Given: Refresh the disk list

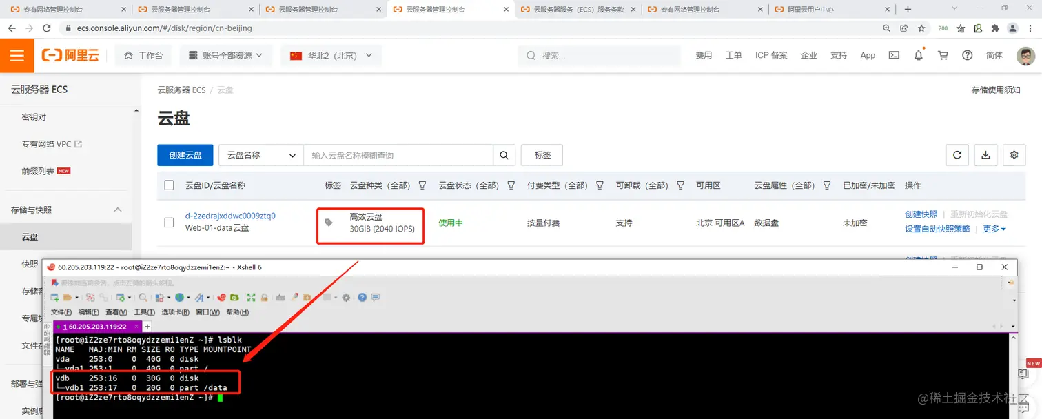Looking at the screenshot, I should pos(957,155).
